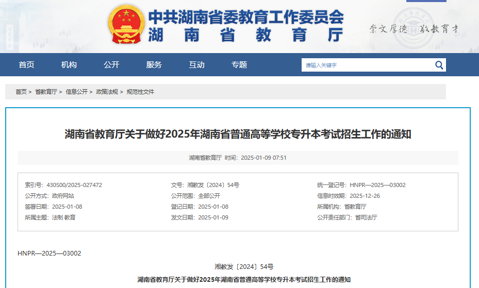Select 所属机构 省教育厅 entry

click(341, 207)
